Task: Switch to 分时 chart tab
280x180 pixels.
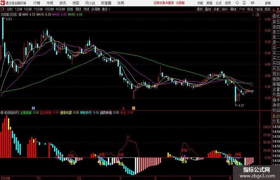Action: (9, 9)
